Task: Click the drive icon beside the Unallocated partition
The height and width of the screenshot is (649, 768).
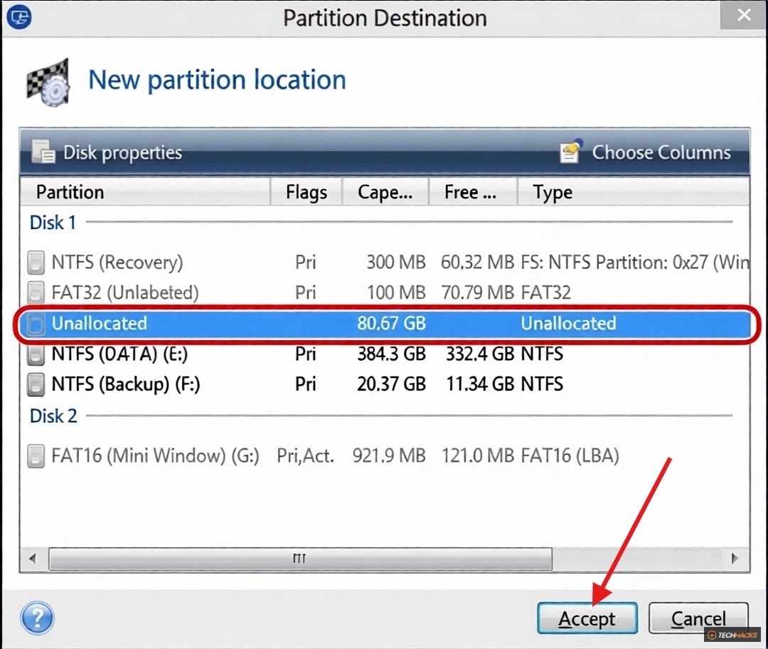Action: 36,324
